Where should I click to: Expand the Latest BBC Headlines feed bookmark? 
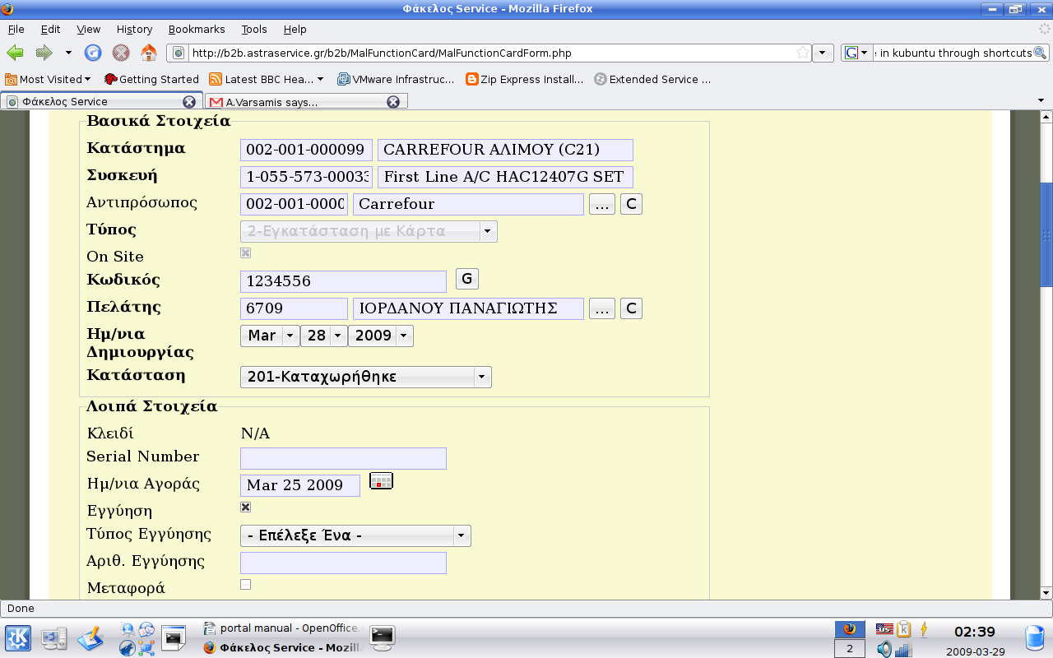[x=266, y=79]
